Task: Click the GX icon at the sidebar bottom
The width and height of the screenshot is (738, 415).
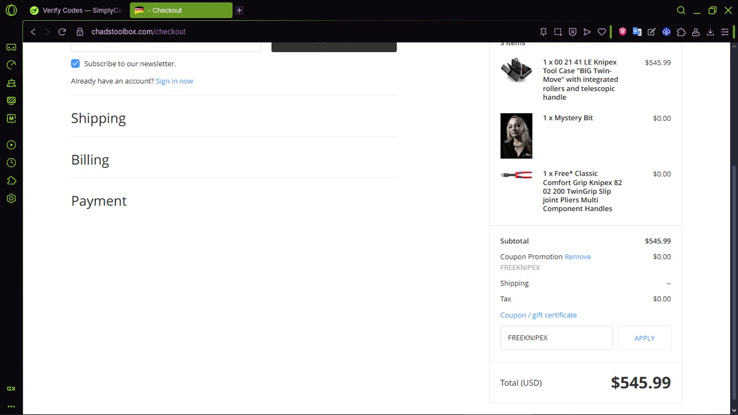Action: click(11, 388)
